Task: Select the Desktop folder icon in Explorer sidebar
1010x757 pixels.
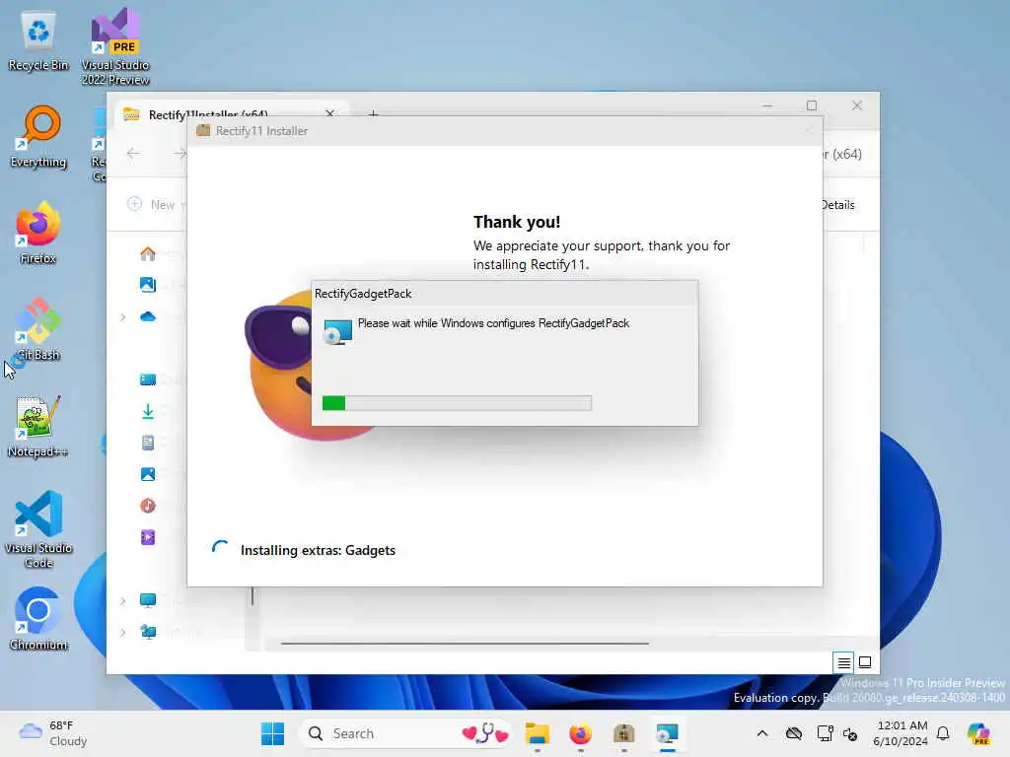Action: [x=148, y=379]
